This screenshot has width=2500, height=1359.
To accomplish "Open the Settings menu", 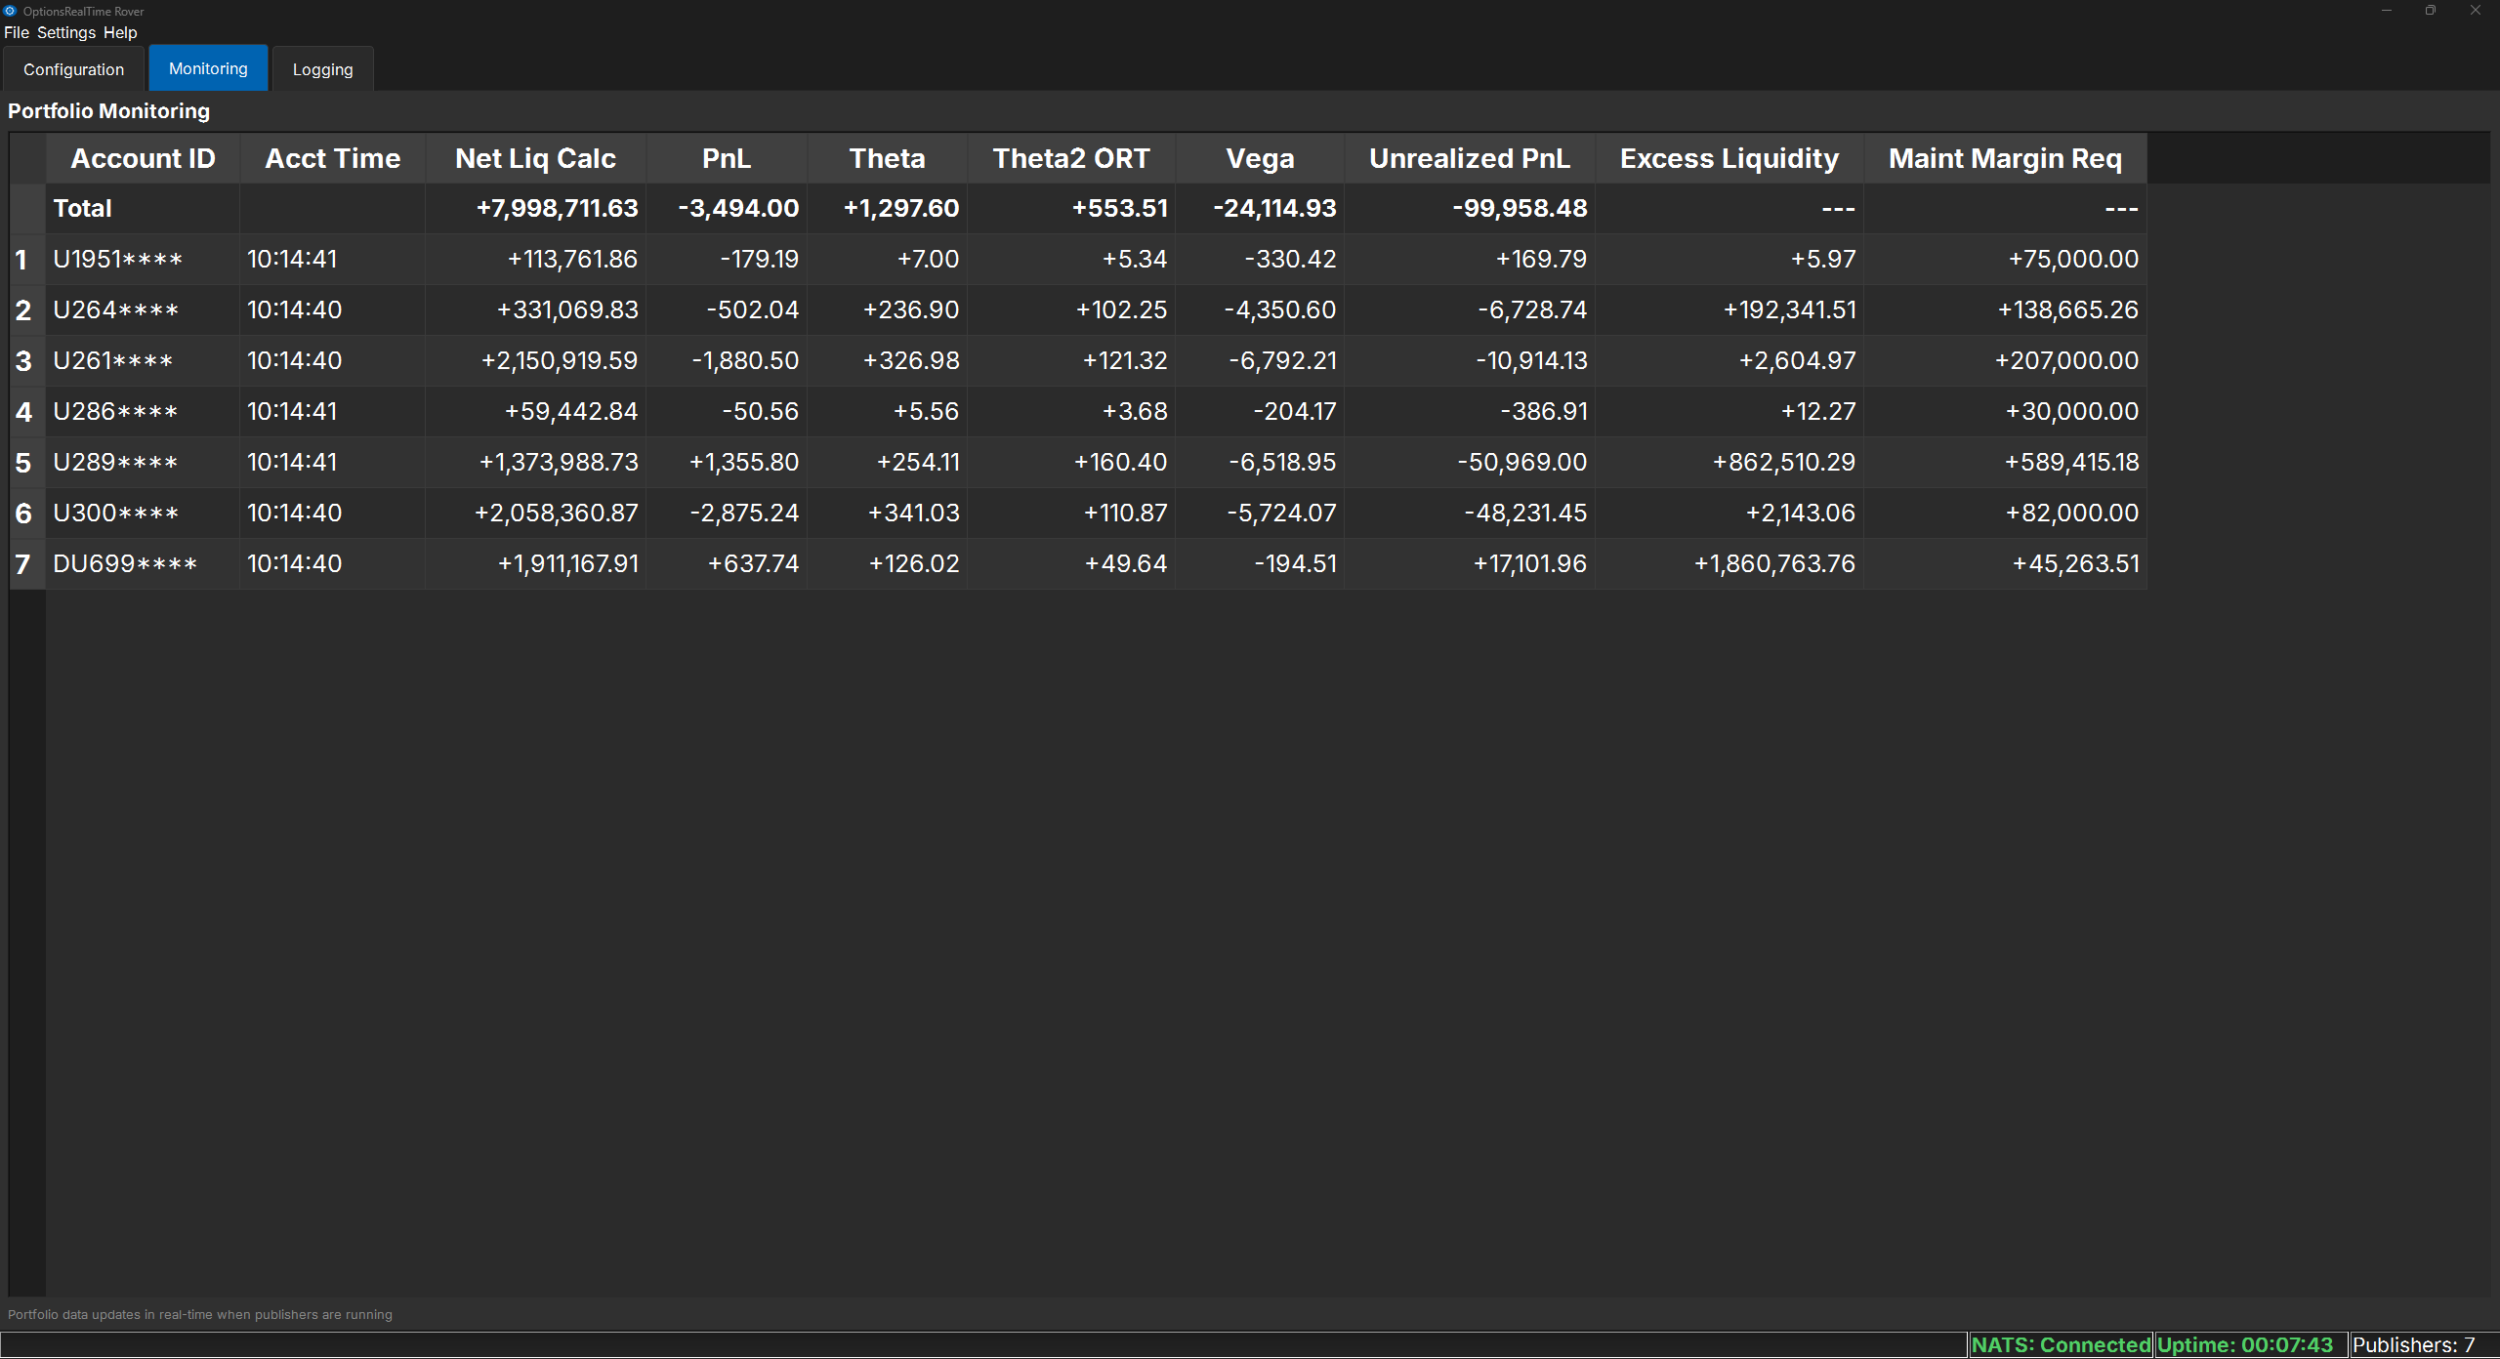I will pyautogui.click(x=66, y=32).
